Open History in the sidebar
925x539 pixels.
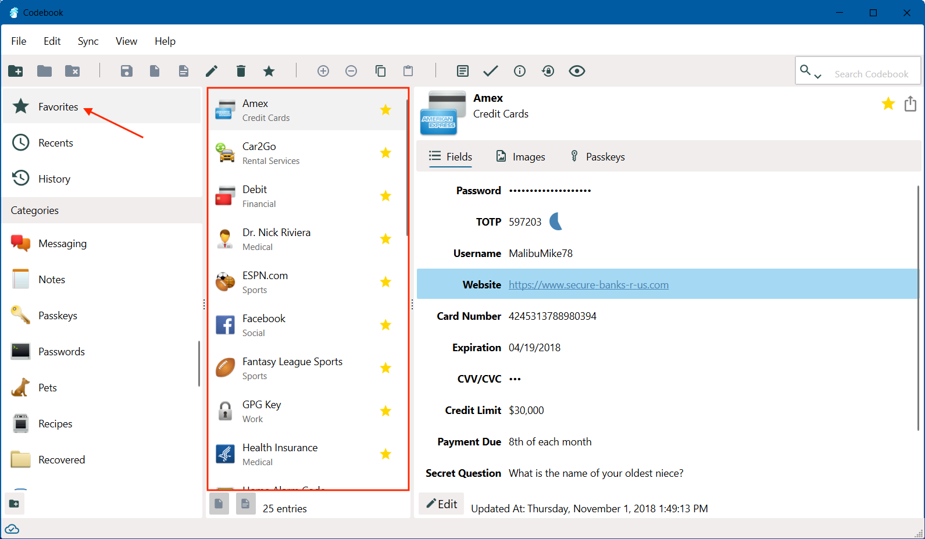[x=102, y=179]
